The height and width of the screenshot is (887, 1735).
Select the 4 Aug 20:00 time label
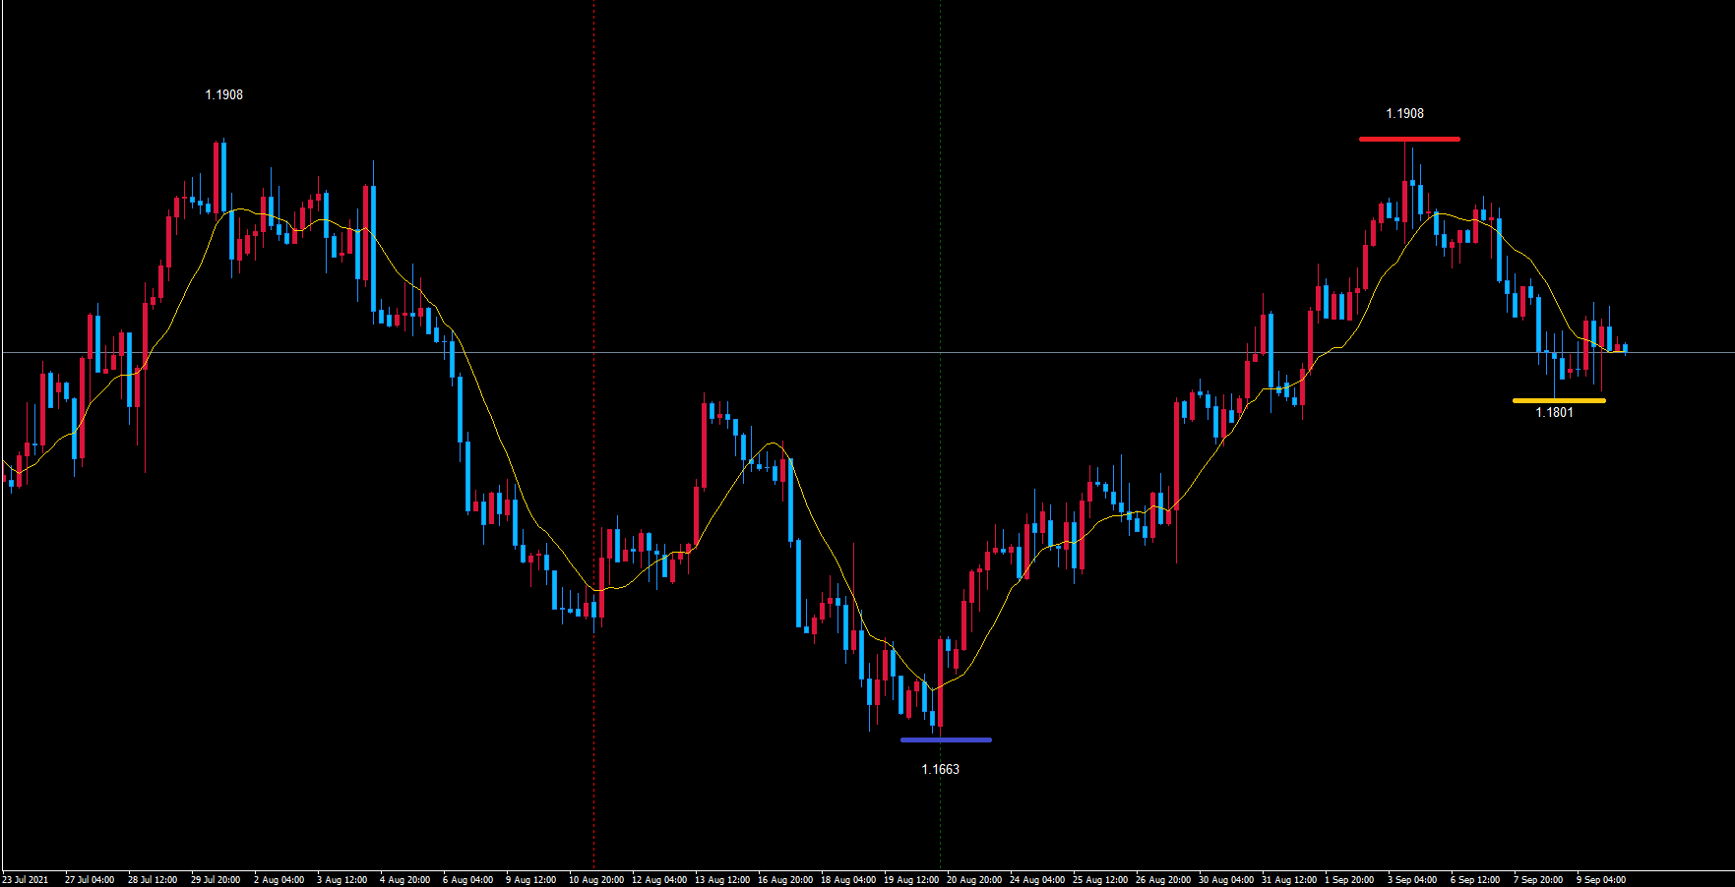(404, 879)
